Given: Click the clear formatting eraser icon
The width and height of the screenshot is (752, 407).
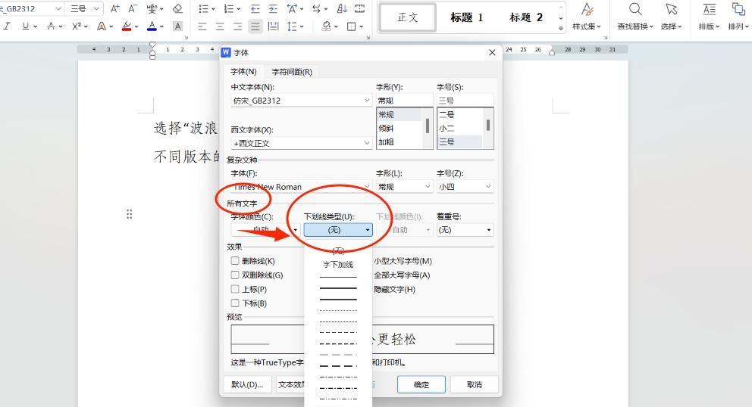Looking at the screenshot, I should coord(177,8).
